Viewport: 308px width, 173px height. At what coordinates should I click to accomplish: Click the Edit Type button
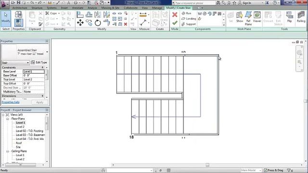[x=39, y=62]
